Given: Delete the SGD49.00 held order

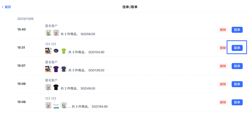Looking at the screenshot, I should [223, 84].
